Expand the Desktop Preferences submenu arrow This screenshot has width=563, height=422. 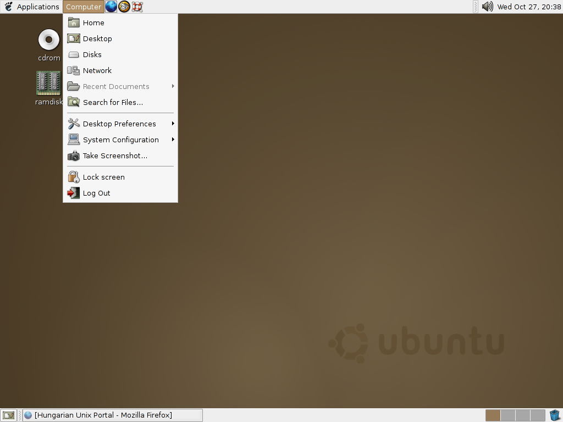(x=173, y=124)
